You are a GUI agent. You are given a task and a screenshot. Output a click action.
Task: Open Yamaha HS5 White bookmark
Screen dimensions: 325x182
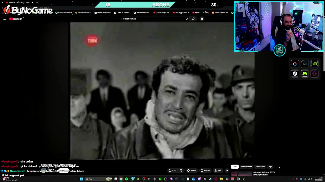[142, 12]
